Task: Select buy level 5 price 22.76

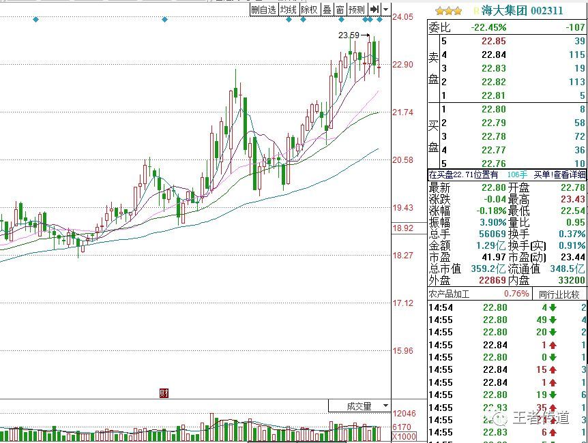Action: tap(493, 164)
